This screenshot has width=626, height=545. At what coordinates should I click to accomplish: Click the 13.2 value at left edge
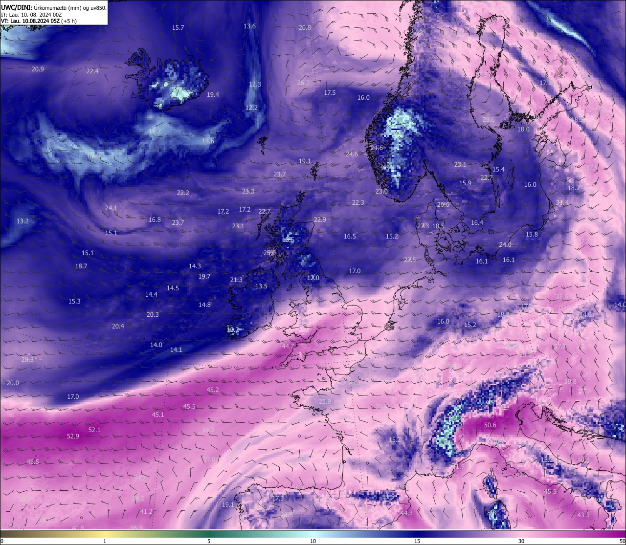point(22,221)
